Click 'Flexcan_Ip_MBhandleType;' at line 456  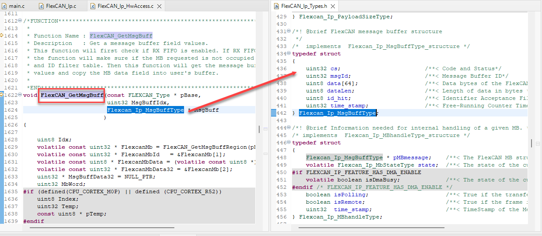pos(341,217)
